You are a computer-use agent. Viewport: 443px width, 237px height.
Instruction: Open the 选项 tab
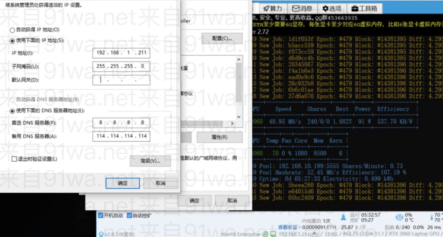332,8
